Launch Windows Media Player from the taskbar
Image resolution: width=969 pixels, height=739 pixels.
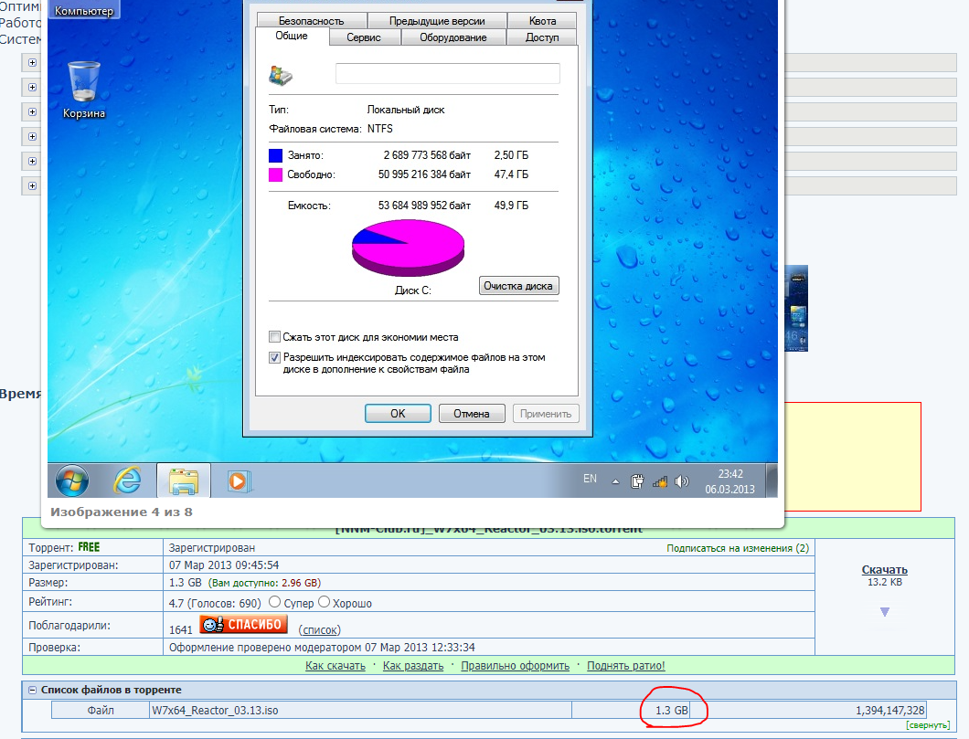pos(238,480)
